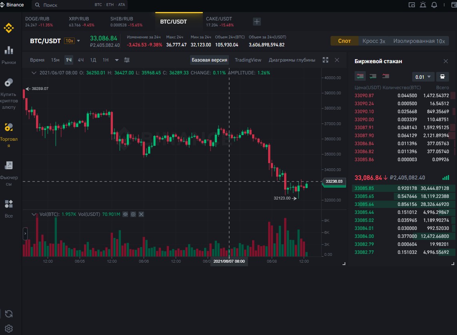Collapse the Vol(BTC) indicator chevron

pos(34,214)
